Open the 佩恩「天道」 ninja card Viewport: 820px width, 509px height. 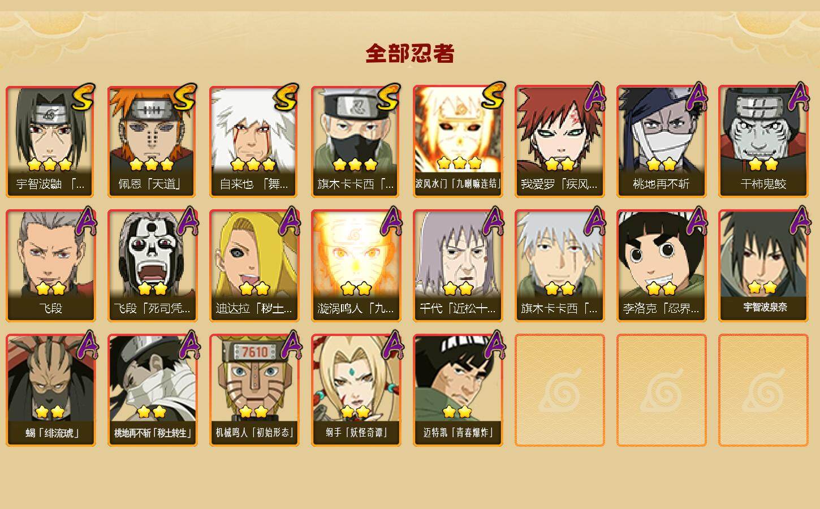152,141
